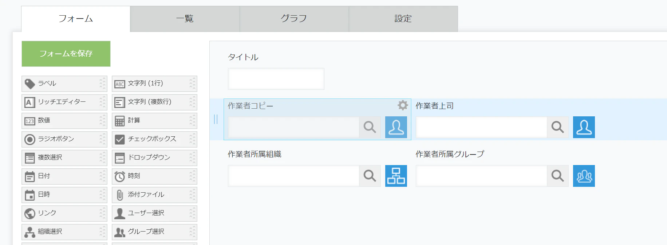Select the リッチエディター icon
This screenshot has height=245, width=667.
(x=30, y=103)
